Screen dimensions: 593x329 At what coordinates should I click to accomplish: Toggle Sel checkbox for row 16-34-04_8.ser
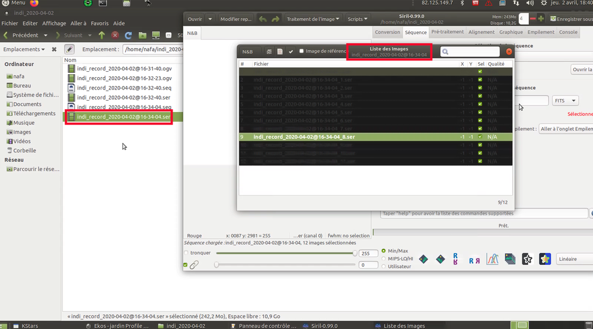coord(480,137)
